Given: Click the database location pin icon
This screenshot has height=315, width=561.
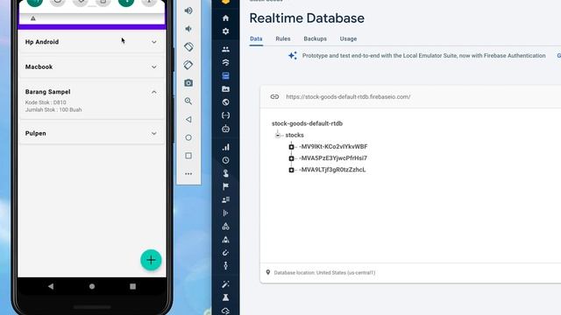Looking at the screenshot, I should pos(268,272).
